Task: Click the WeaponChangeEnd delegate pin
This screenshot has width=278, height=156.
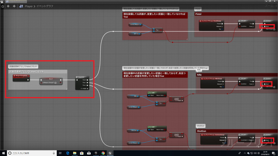Action: [x=29, y=76]
